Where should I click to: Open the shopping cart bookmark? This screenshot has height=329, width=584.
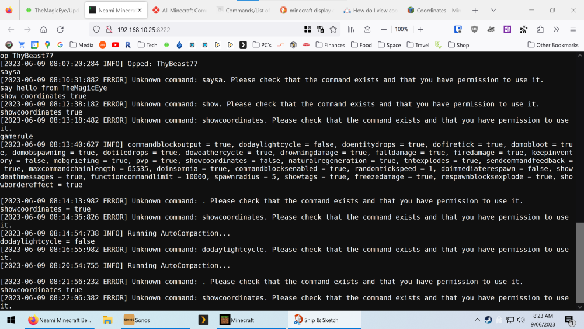tap(22, 45)
